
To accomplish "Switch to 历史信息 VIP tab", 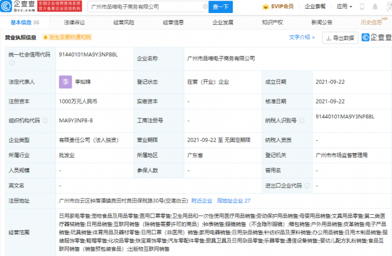I will click(373, 22).
